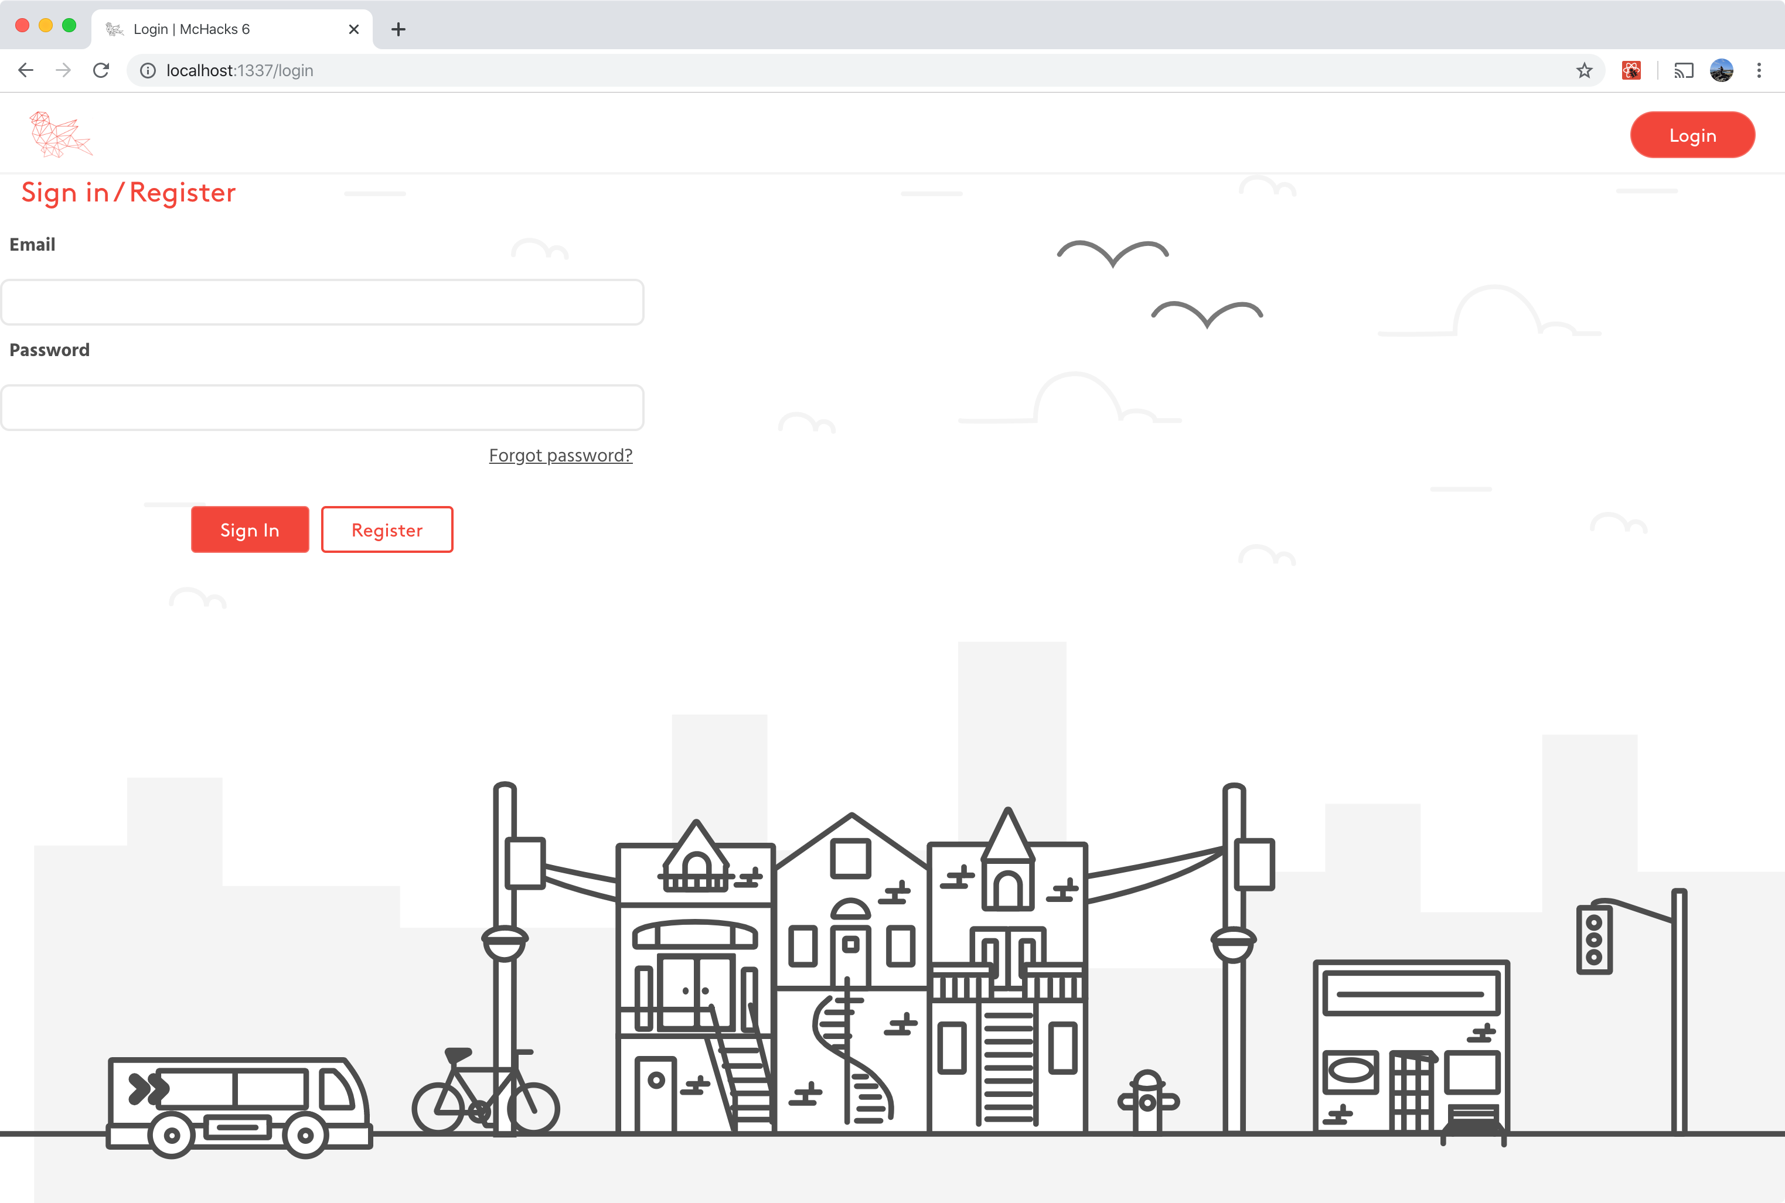1785x1203 pixels.
Task: Click the outlined Register button
Action: coord(387,529)
